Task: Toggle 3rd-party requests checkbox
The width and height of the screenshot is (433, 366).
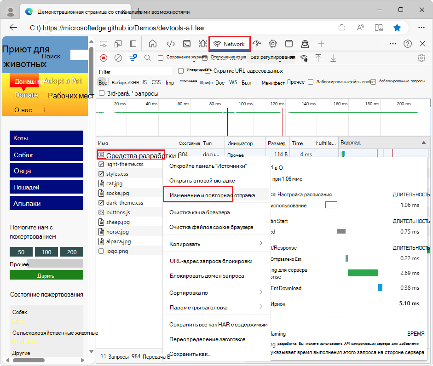Action: 102,93
